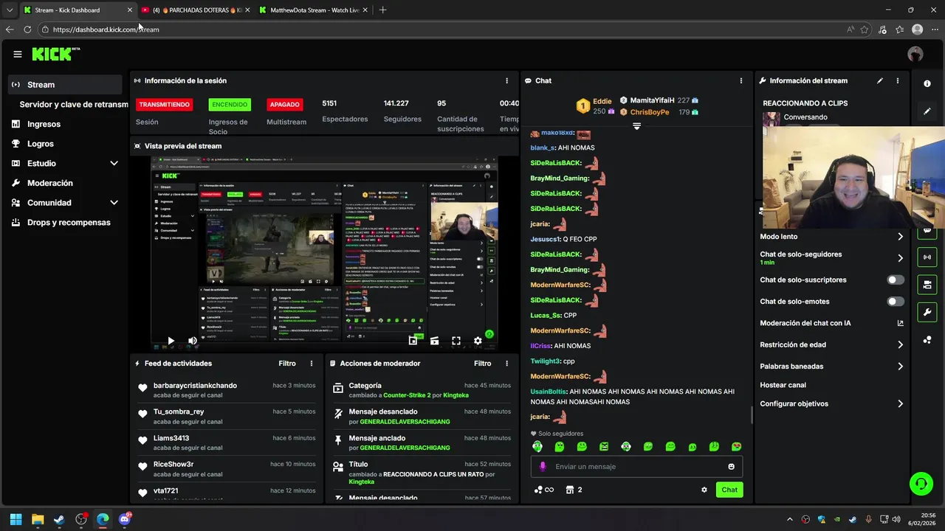Switch to MatthewDota Stream browser tab

(x=315, y=10)
